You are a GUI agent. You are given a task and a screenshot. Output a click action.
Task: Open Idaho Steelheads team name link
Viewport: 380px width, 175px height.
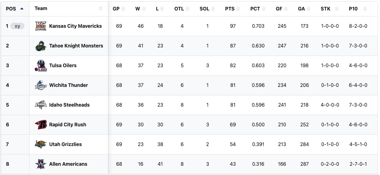pos(70,105)
